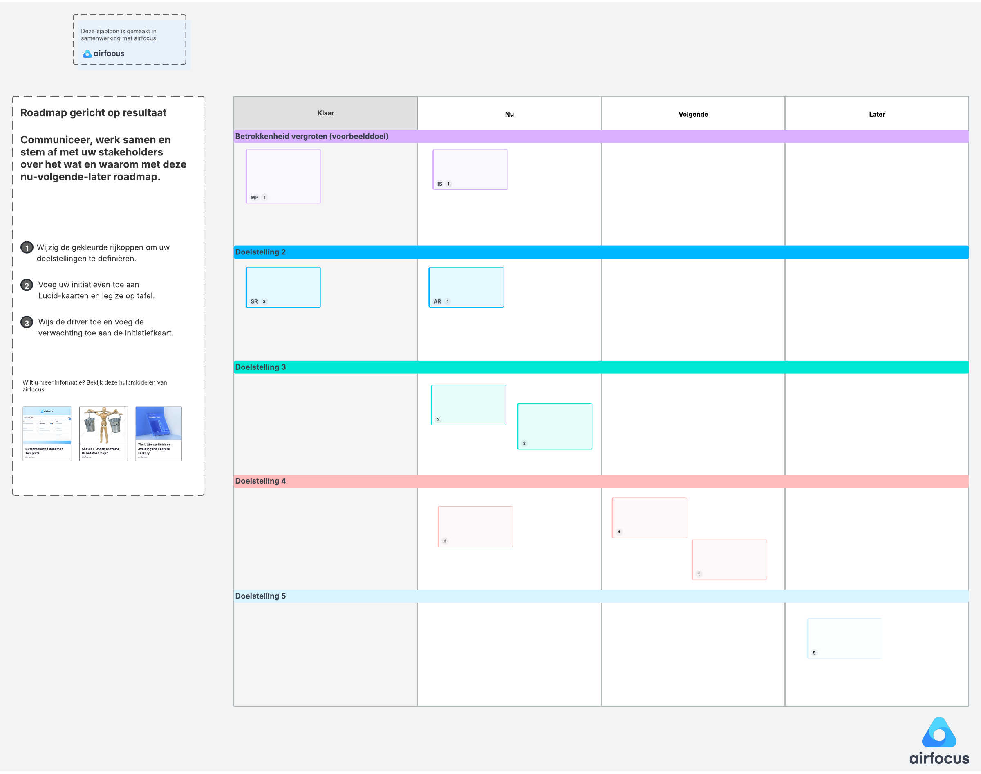Click the number 1 step circle
981x774 pixels.
pyautogui.click(x=27, y=248)
